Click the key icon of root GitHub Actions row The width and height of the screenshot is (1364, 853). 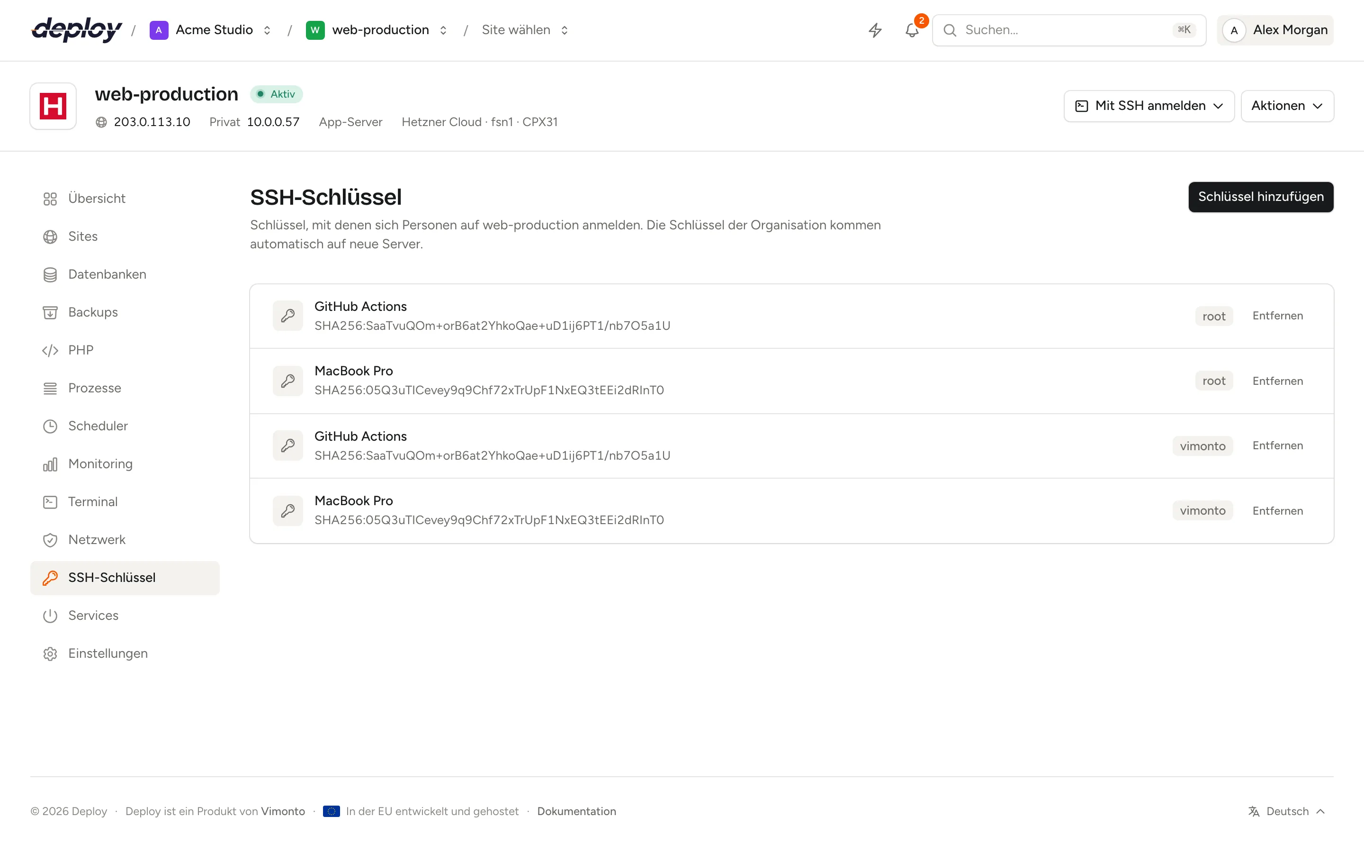click(x=288, y=315)
